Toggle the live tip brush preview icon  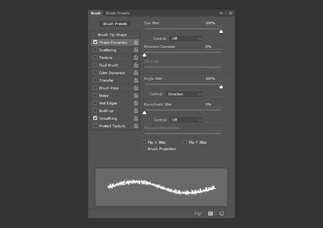[x=198, y=214]
